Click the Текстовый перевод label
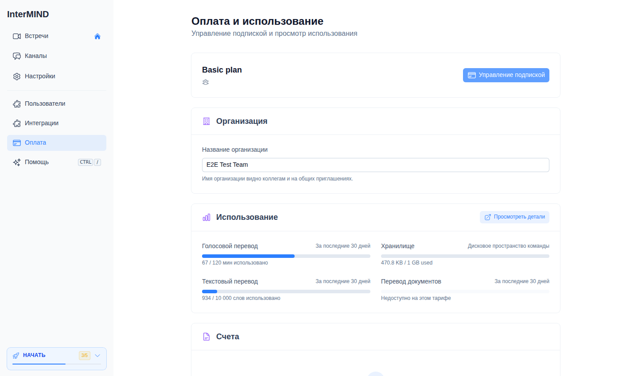The width and height of the screenshot is (638, 376). pyautogui.click(x=230, y=281)
